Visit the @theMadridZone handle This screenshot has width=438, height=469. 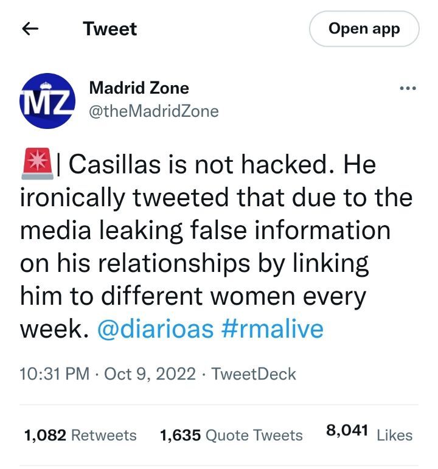[153, 111]
